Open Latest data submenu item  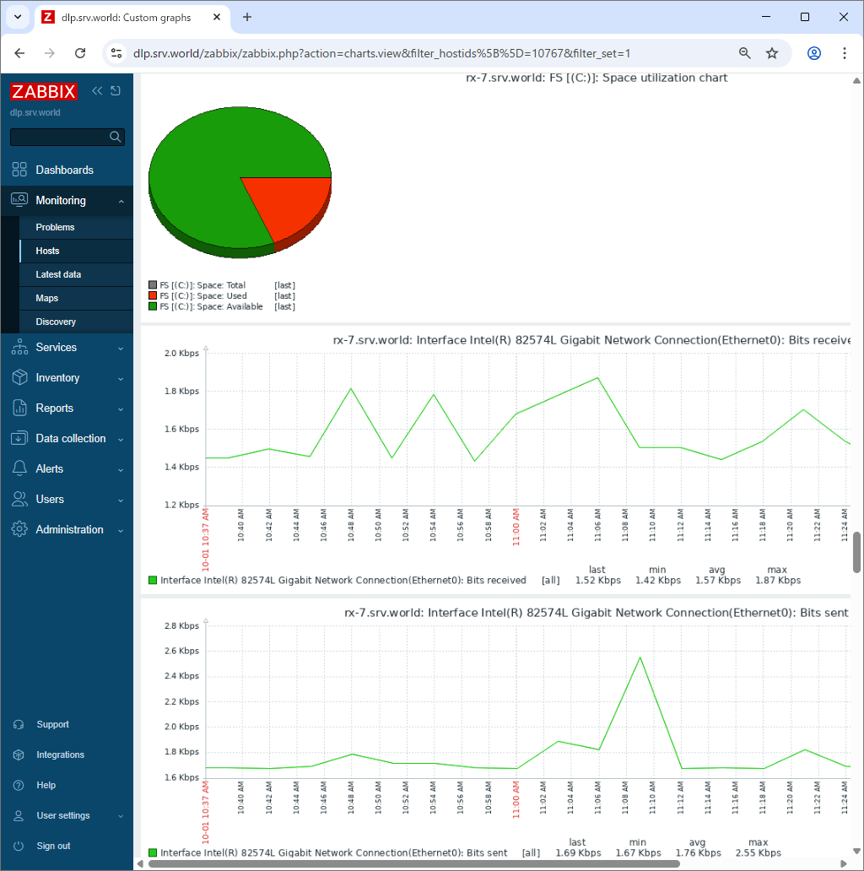click(58, 274)
